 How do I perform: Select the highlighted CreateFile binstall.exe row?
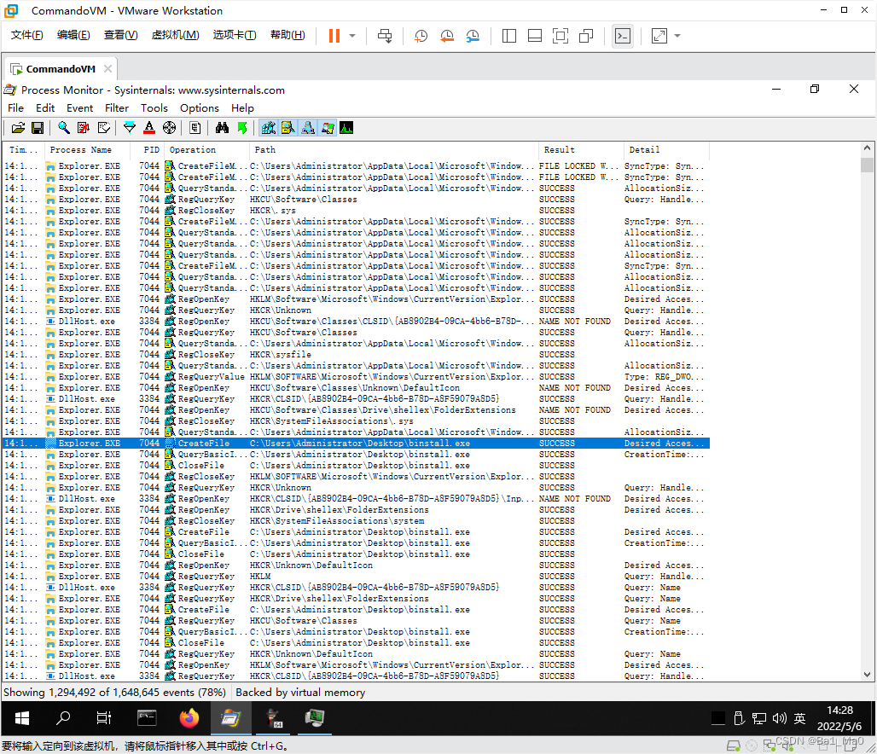pos(357,443)
